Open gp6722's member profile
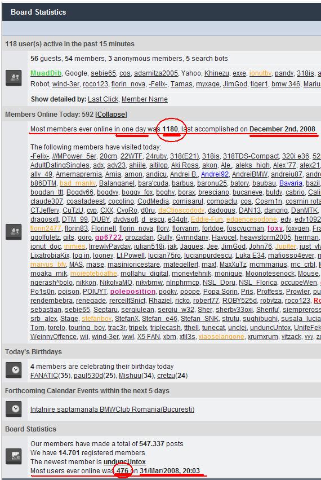Viewport: 321px width, 480px height. coord(108,237)
